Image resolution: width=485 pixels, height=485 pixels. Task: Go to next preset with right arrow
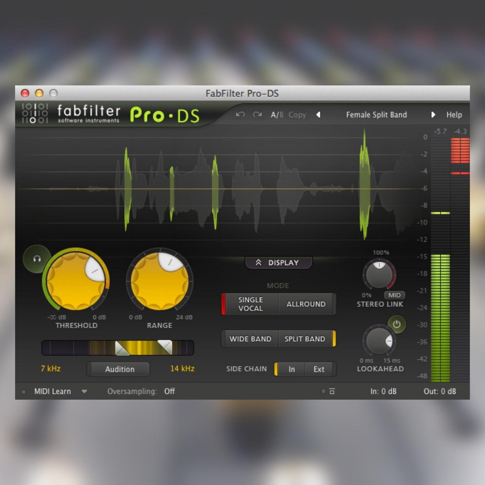point(433,115)
